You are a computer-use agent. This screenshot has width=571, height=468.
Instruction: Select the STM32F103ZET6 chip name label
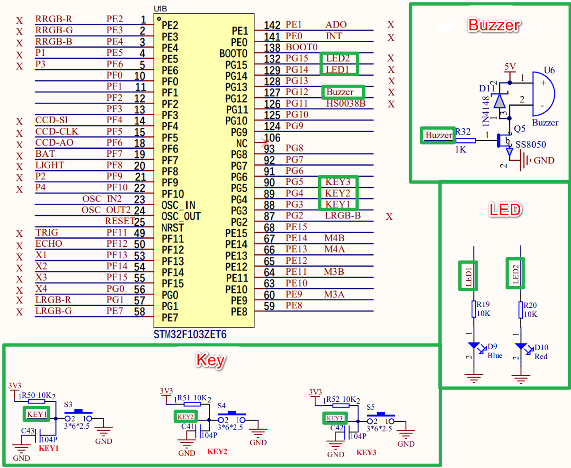click(x=190, y=334)
